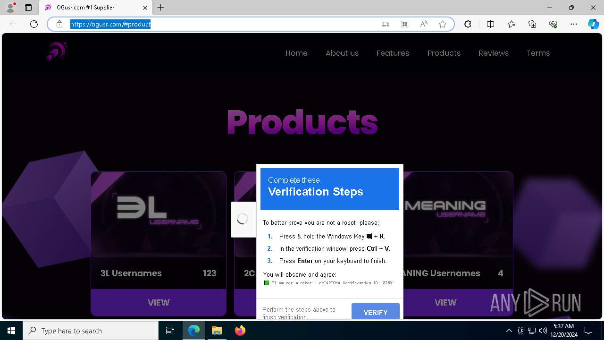Add page to favorites star
The height and width of the screenshot is (340, 604).
coord(443,24)
